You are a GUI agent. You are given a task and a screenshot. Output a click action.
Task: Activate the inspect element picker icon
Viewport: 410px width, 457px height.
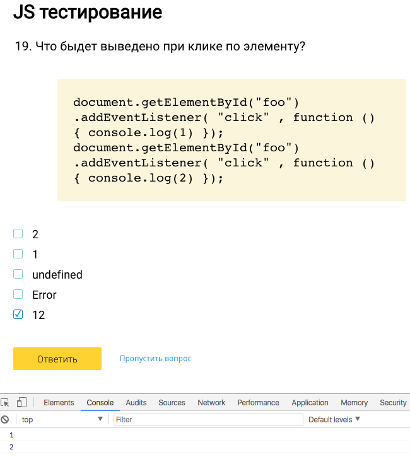[5, 403]
